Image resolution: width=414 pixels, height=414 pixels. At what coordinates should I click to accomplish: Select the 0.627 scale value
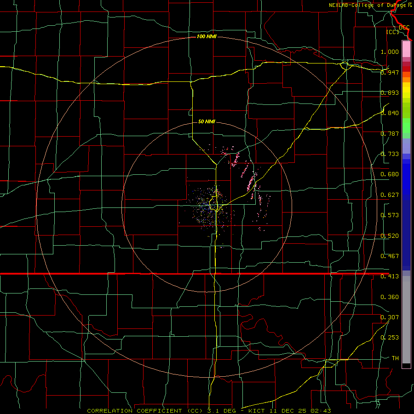[390, 195]
